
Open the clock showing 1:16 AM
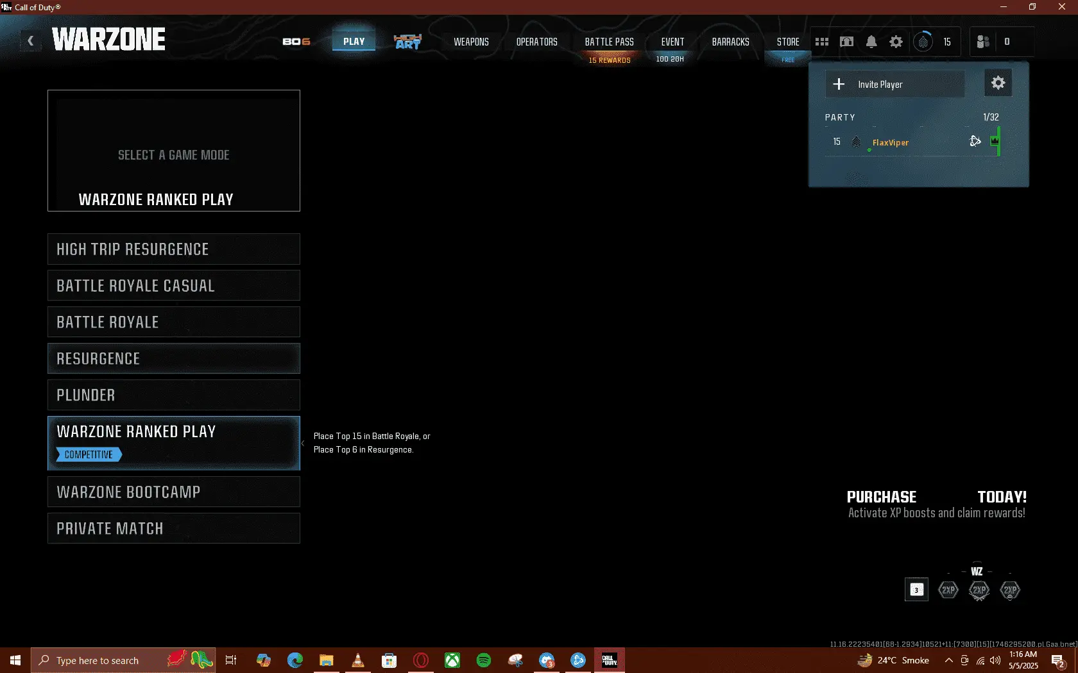(1023, 660)
